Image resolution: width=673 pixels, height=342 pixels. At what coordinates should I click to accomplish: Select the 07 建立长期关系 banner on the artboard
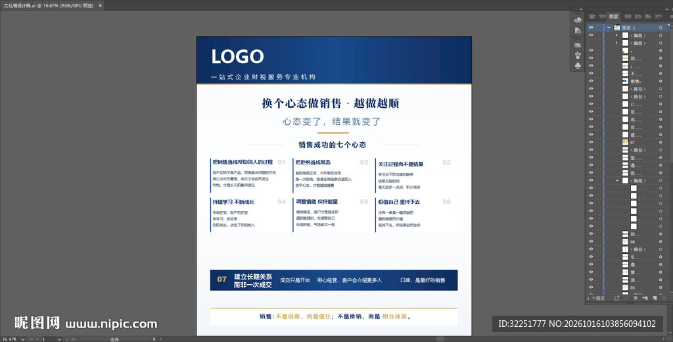coord(333,280)
